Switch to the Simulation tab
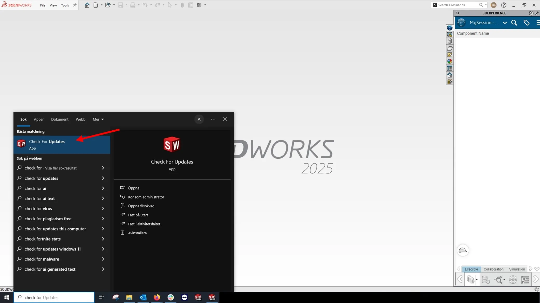 pos(517,269)
